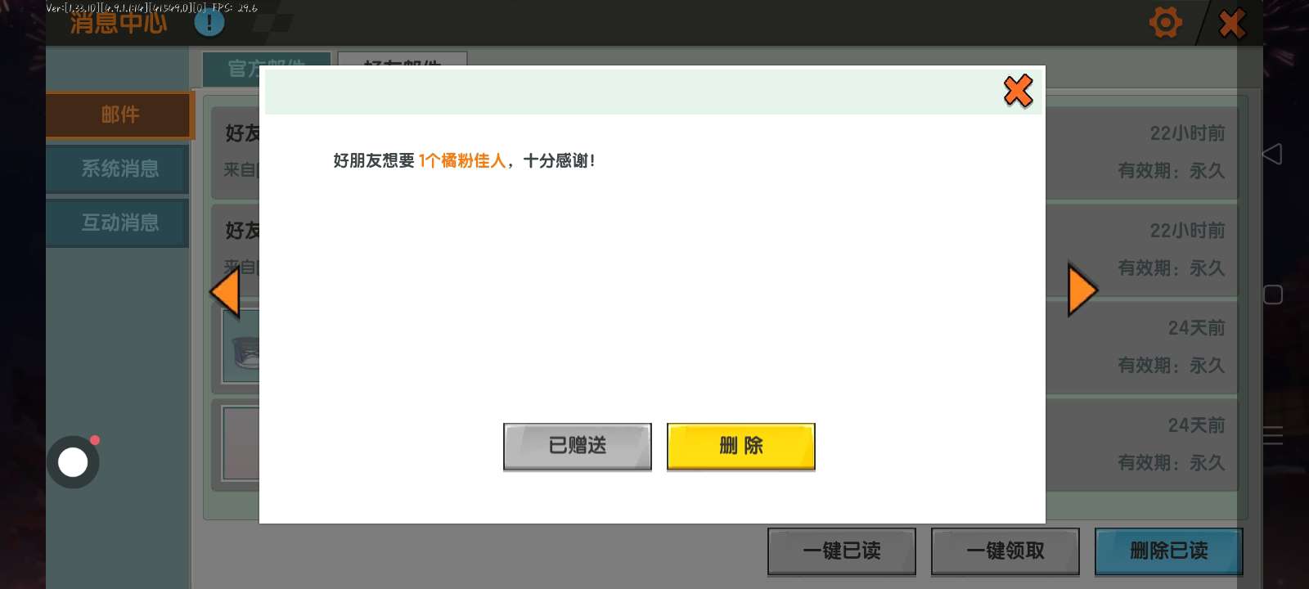Select the 邮件 sidebar tab

pos(119,115)
